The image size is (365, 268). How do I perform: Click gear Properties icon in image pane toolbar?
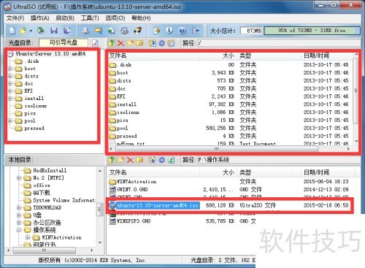(x=162, y=43)
